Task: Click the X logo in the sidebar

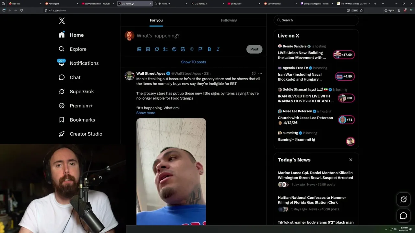Action: click(x=62, y=21)
